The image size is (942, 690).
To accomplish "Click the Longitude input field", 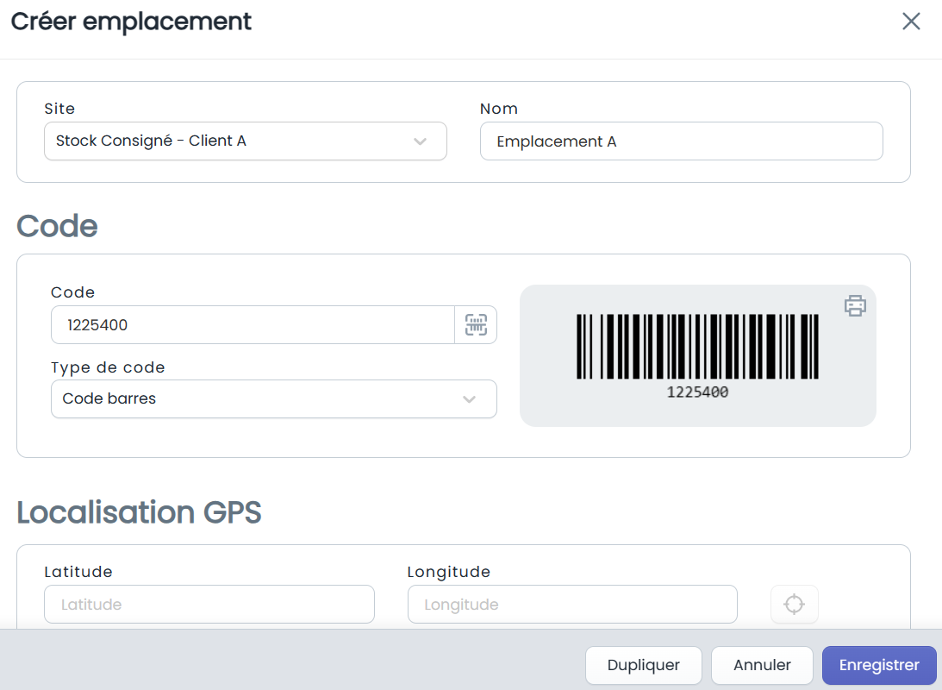I will (572, 604).
